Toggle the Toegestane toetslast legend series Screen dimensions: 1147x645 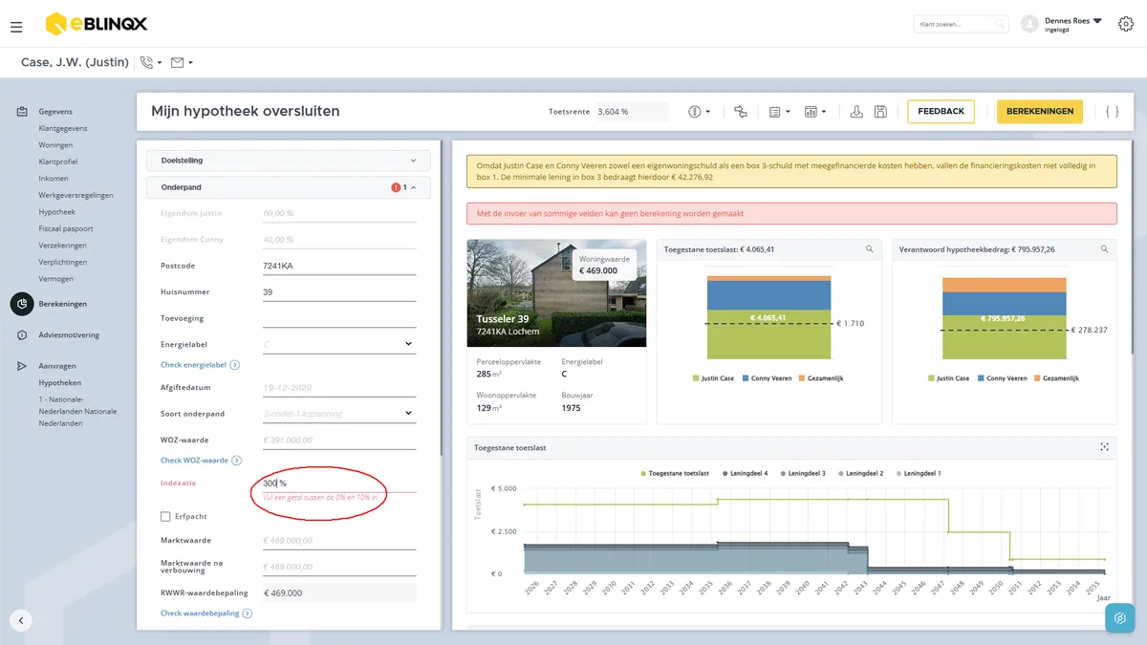click(x=675, y=473)
